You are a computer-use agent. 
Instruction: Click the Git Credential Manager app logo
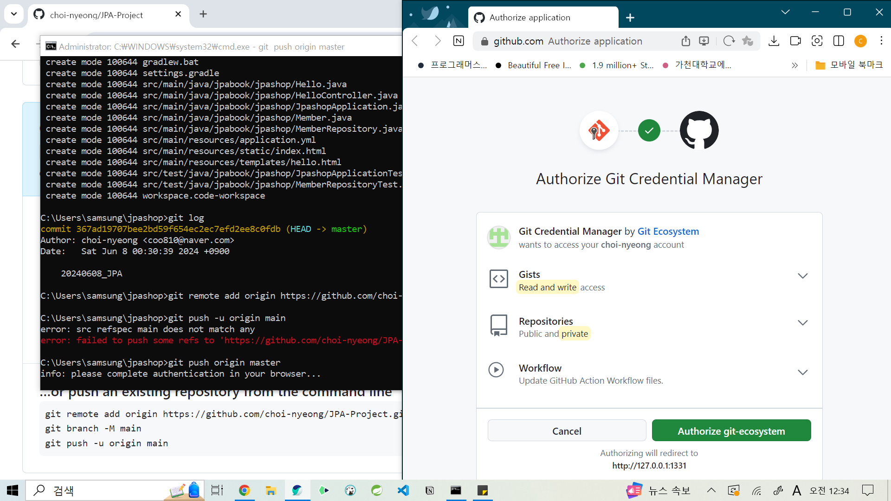click(599, 130)
